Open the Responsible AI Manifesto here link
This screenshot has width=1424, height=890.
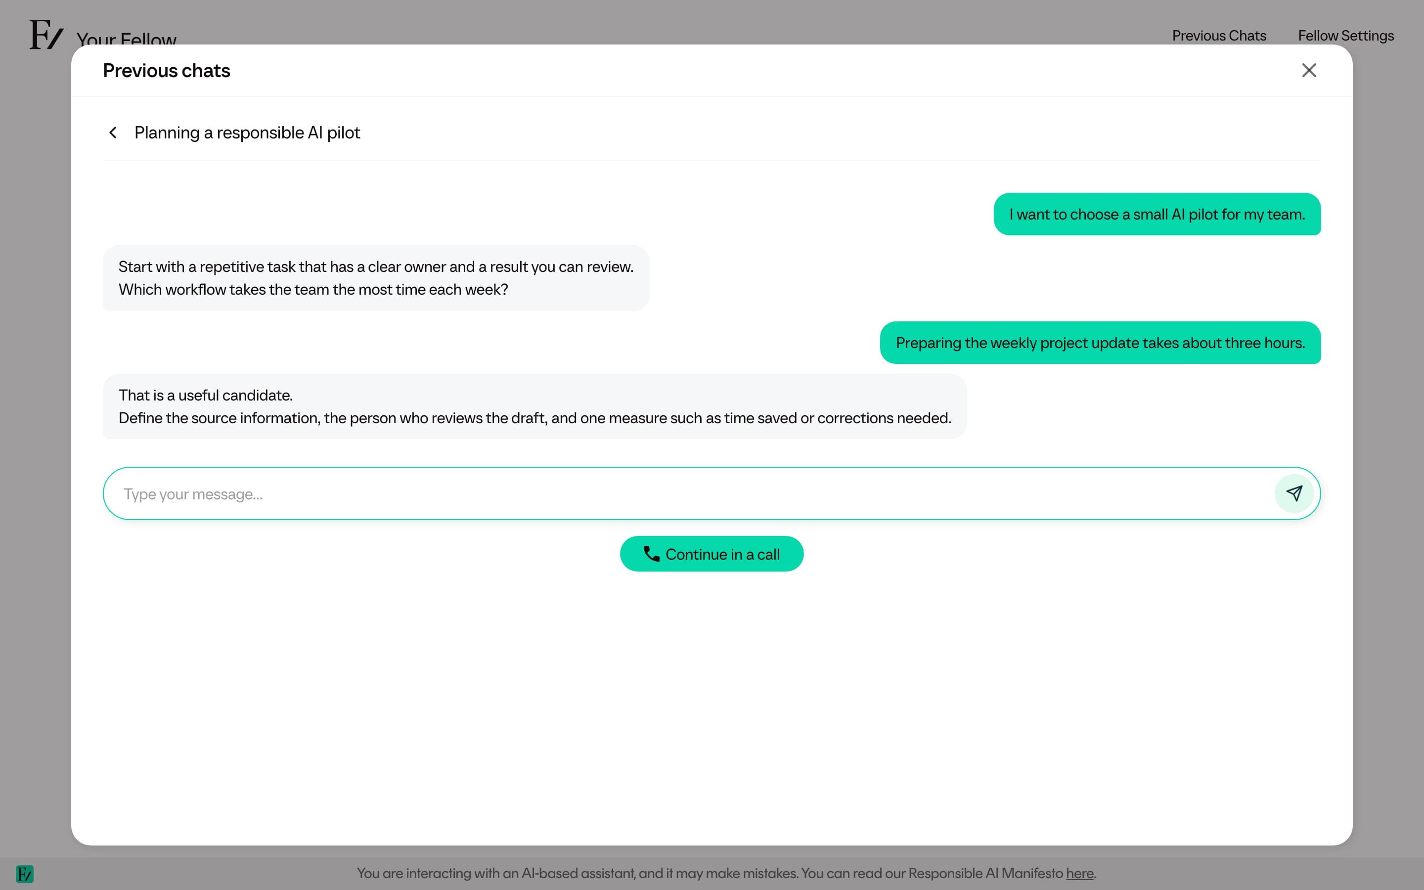point(1079,873)
